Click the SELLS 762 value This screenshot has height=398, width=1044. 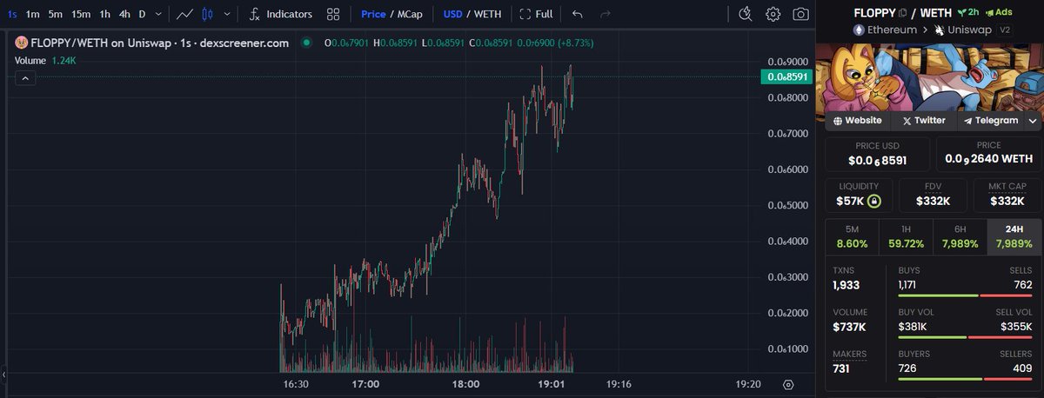point(1023,285)
